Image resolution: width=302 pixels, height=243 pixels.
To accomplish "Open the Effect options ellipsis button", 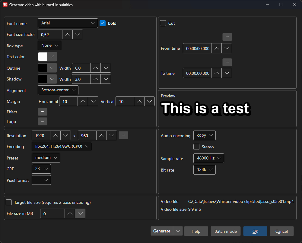I will click(x=43, y=112).
